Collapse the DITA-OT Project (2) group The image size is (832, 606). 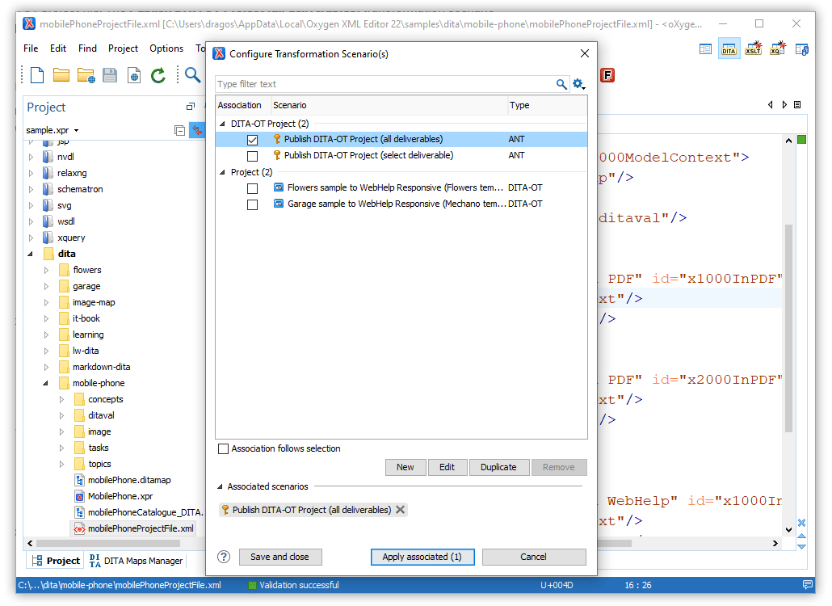coord(222,124)
